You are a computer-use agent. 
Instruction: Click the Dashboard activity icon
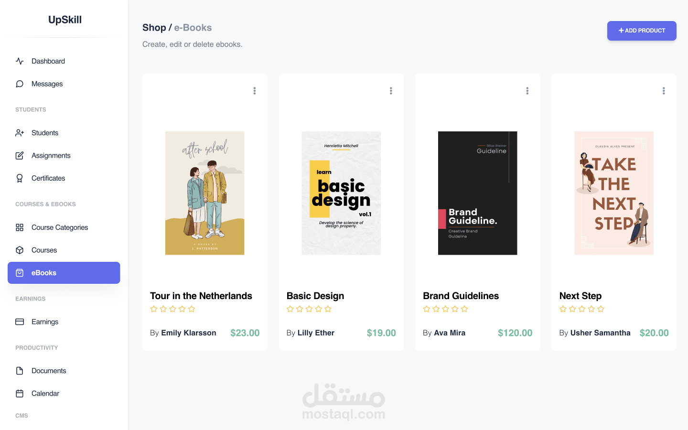(x=20, y=61)
